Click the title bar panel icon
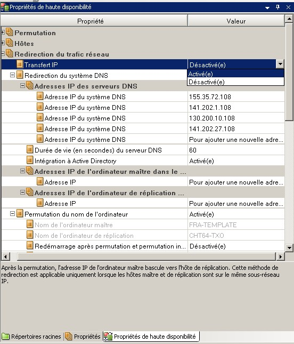294x344 pixels. pos(5,7)
